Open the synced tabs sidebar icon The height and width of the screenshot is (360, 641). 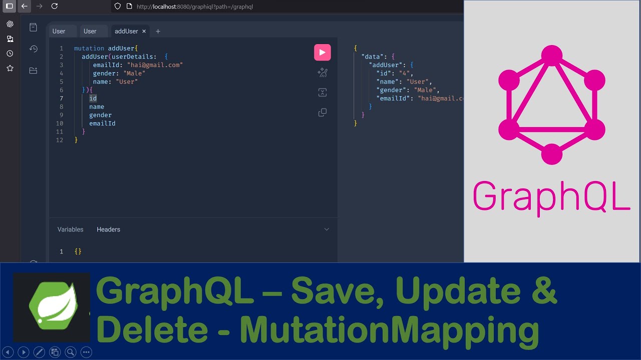tap(10, 38)
